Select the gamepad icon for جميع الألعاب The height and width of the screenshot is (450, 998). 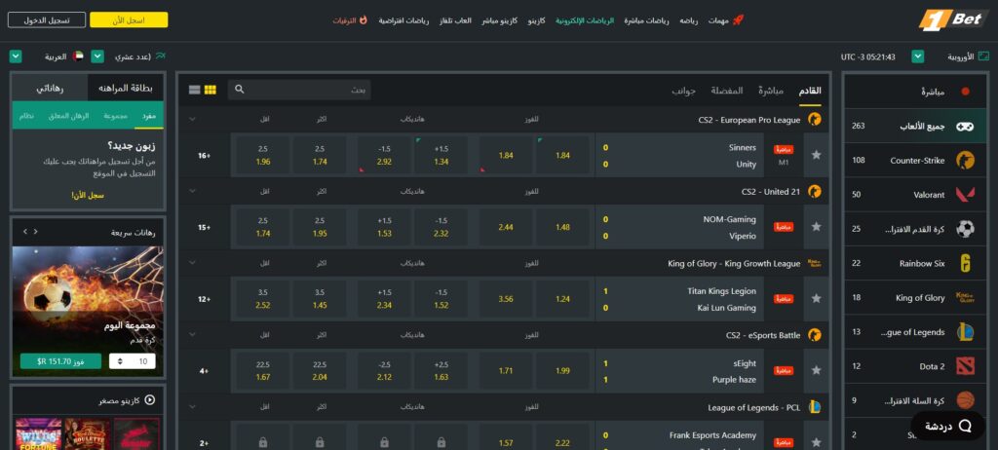(x=965, y=126)
